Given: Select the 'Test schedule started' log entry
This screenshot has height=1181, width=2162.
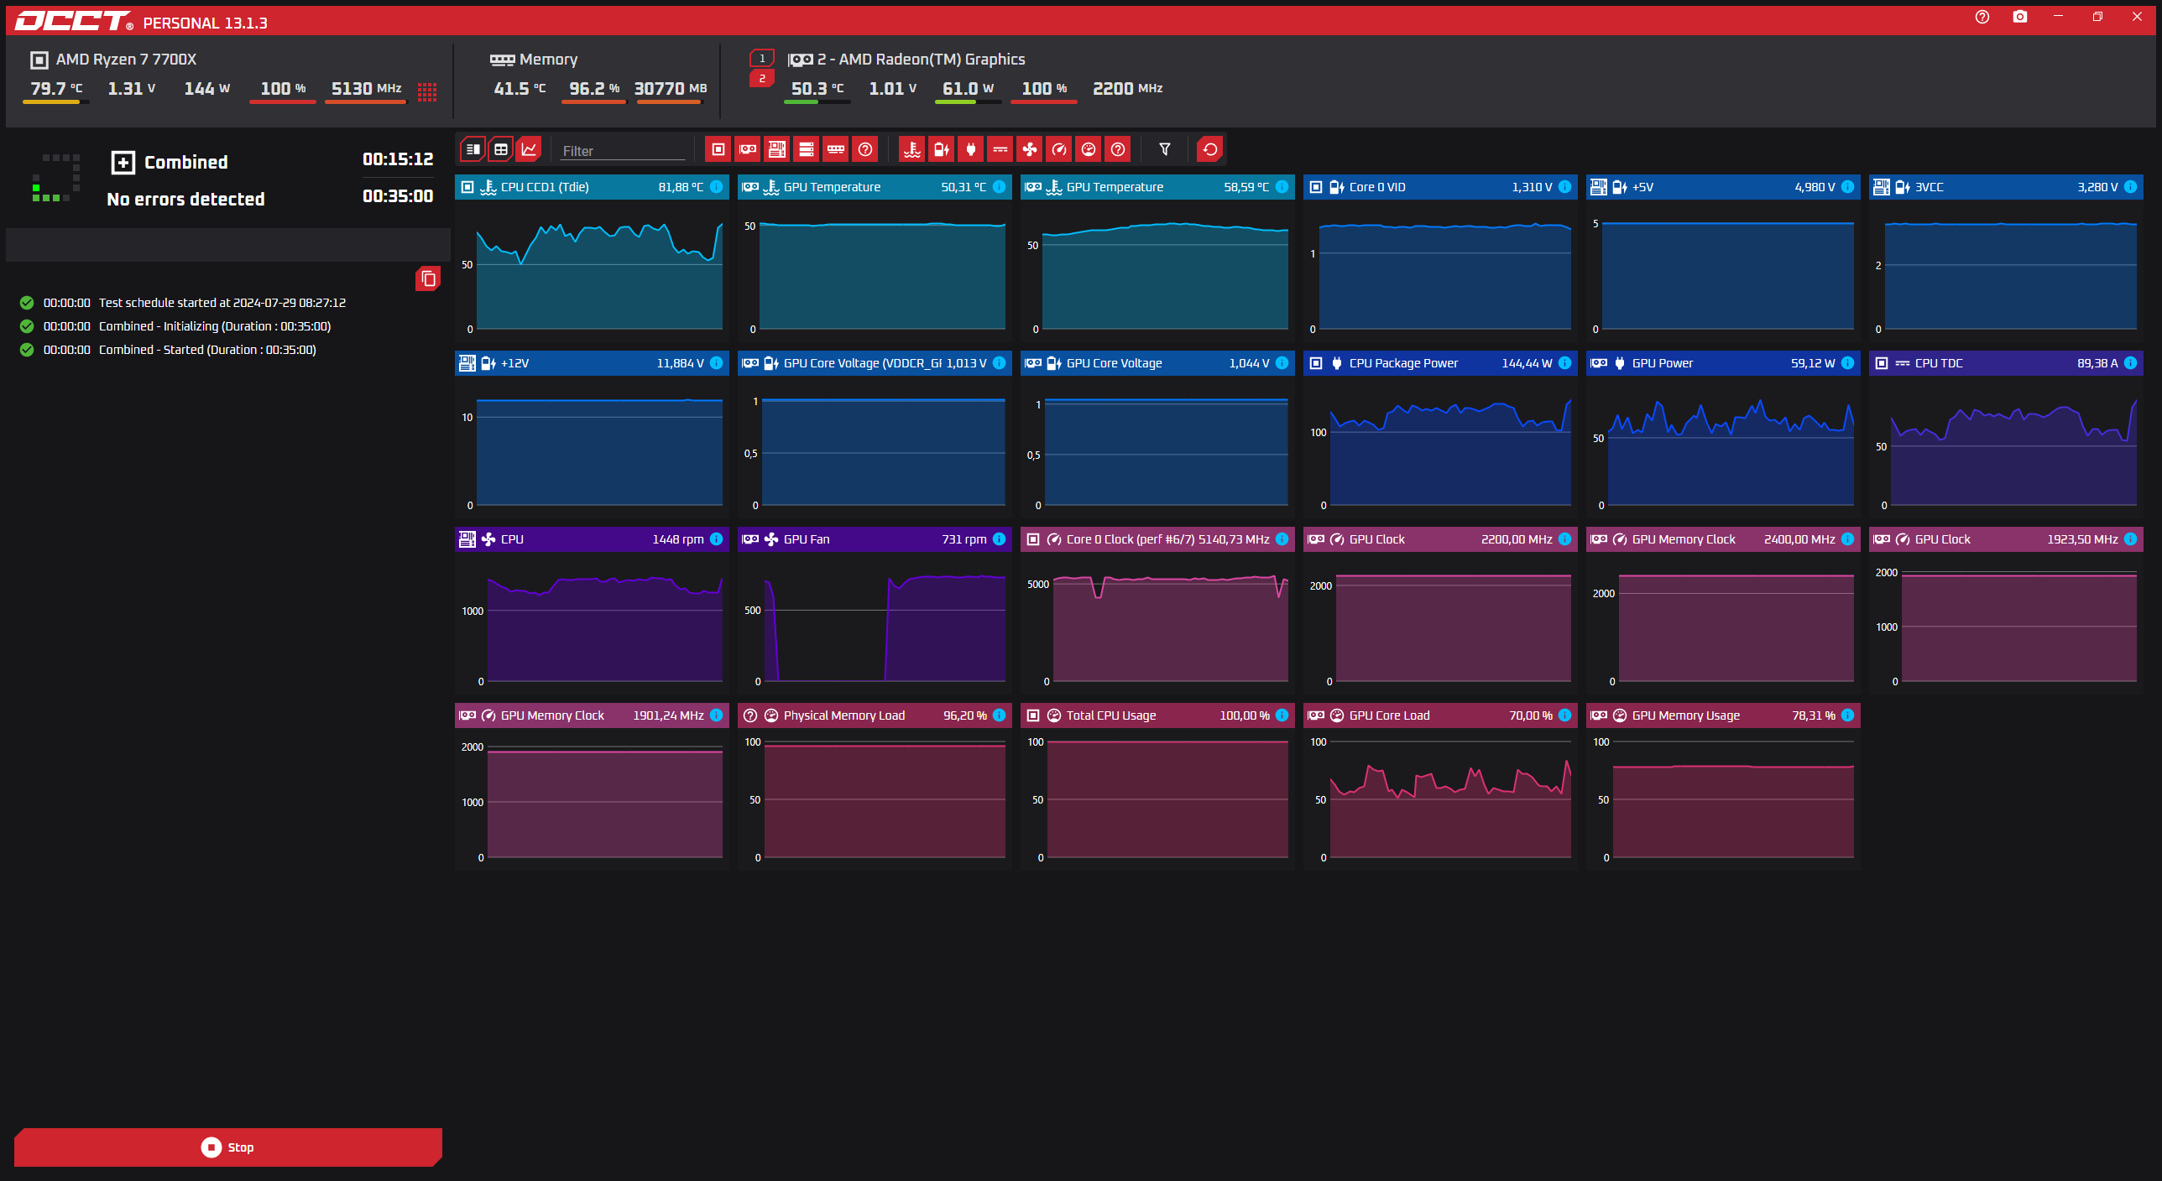Looking at the screenshot, I should 183,303.
